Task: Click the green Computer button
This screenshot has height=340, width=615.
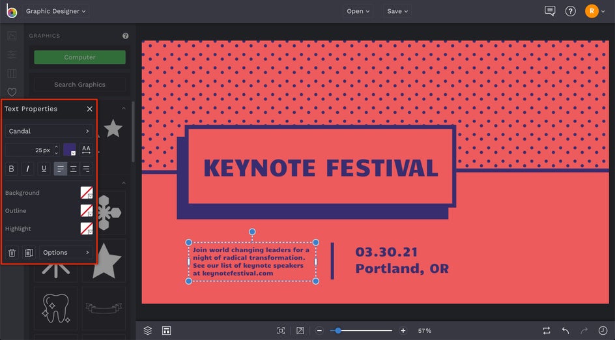Action: (x=79, y=57)
